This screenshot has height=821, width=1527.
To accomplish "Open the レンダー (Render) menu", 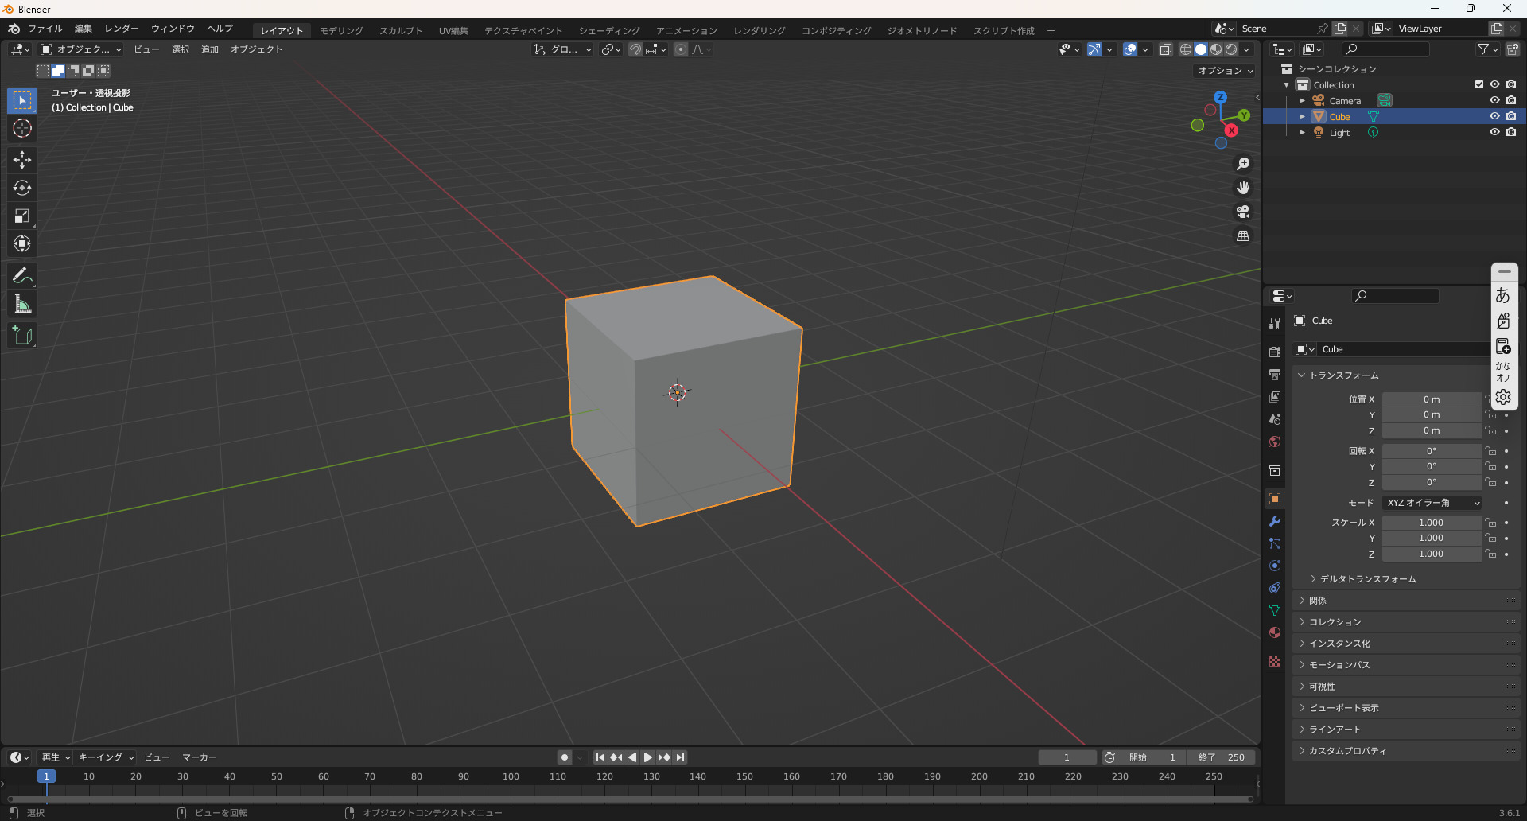I will pyautogui.click(x=122, y=29).
